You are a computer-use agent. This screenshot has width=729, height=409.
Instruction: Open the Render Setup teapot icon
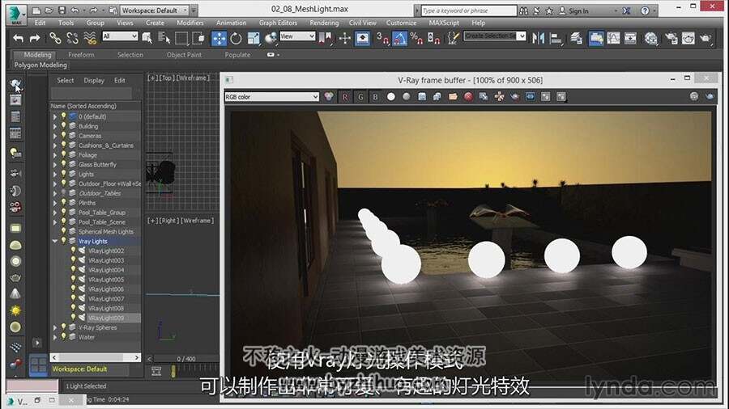(x=671, y=38)
